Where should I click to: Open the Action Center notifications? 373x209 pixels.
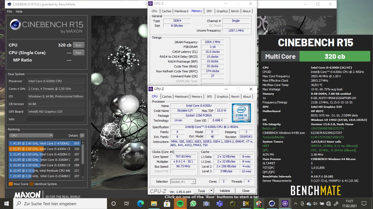click(364, 204)
